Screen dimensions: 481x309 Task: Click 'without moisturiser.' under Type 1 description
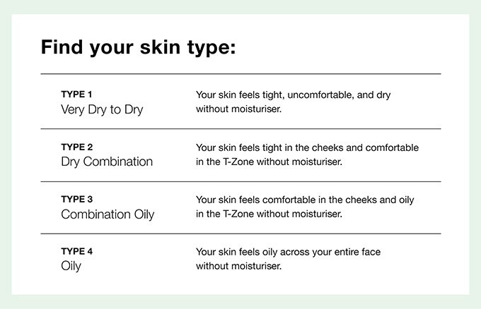click(238, 109)
